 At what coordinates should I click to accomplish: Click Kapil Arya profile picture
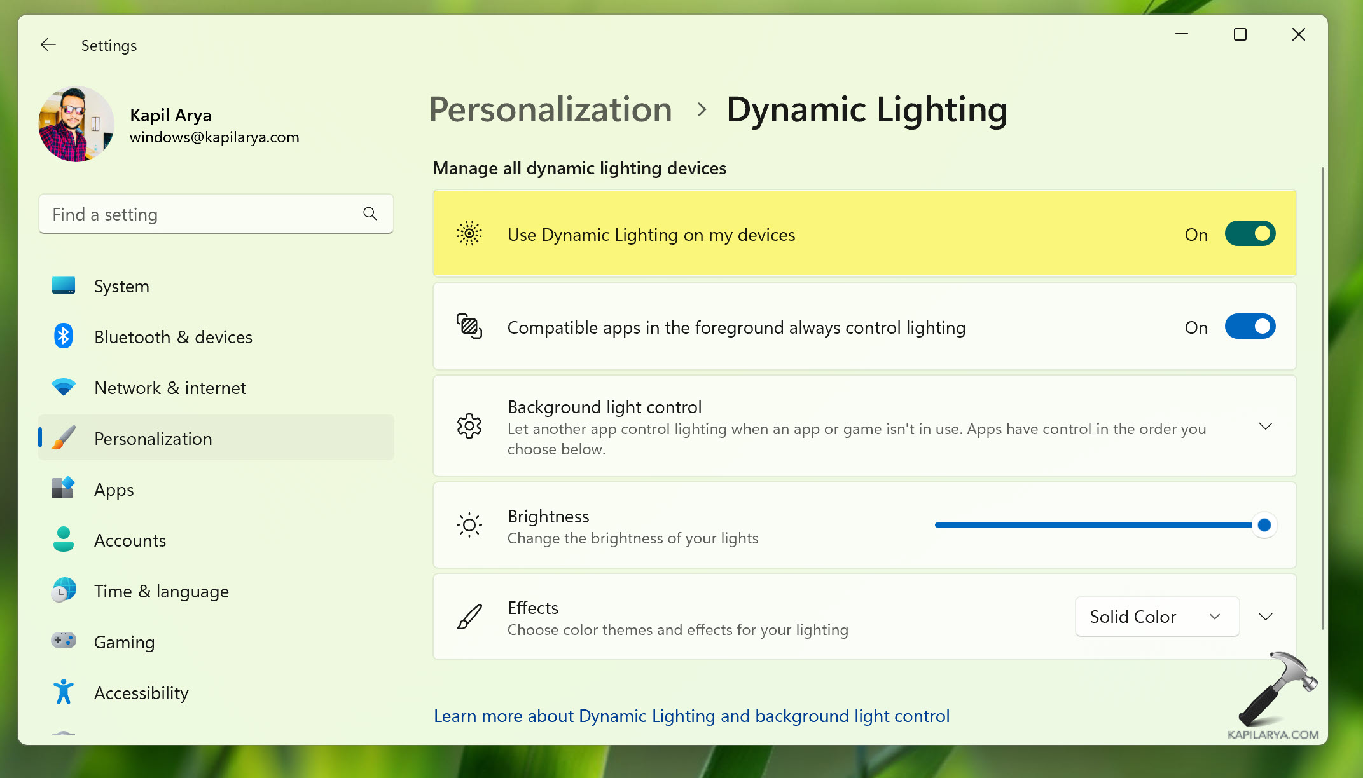(76, 125)
